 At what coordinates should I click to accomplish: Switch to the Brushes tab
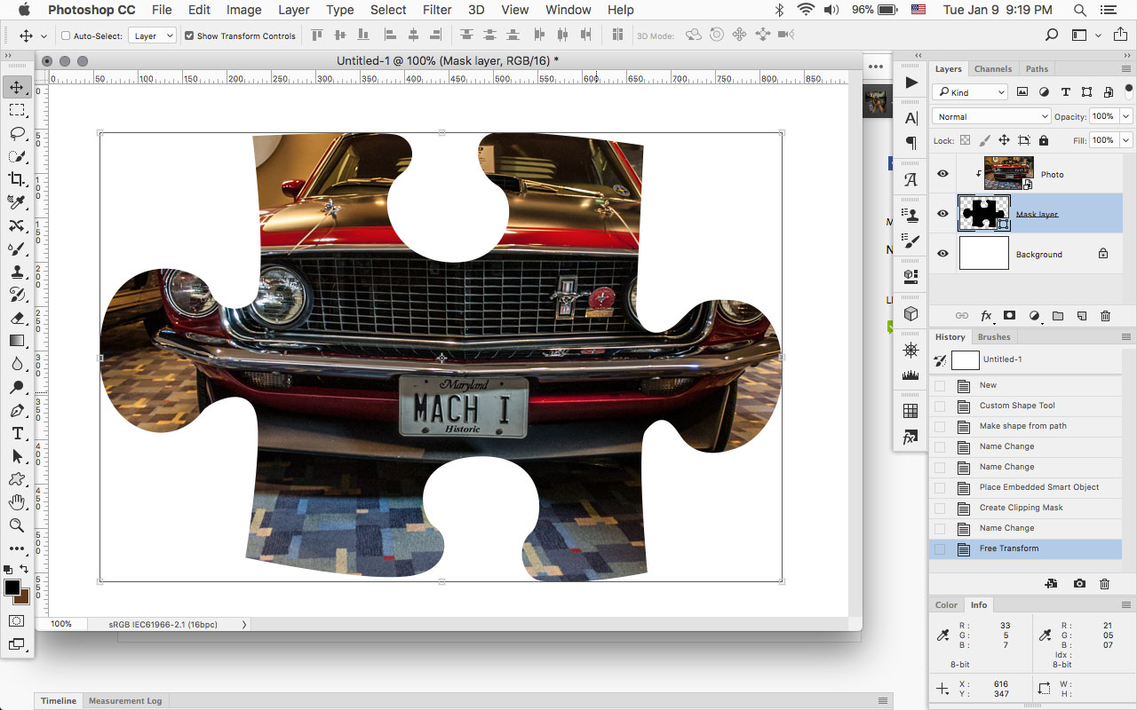994,337
